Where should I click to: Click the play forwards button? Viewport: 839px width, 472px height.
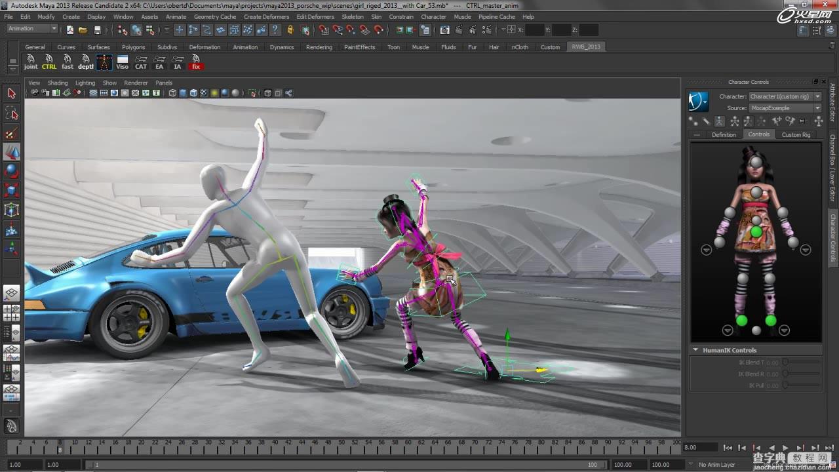pyautogui.click(x=785, y=448)
